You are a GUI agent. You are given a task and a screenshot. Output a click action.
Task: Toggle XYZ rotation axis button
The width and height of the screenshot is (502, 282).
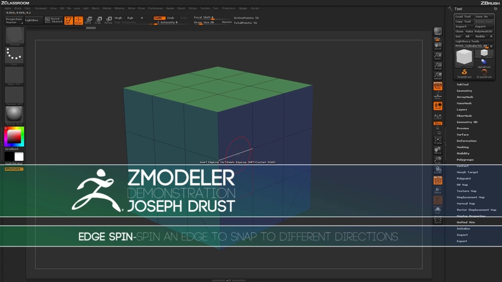(438, 123)
